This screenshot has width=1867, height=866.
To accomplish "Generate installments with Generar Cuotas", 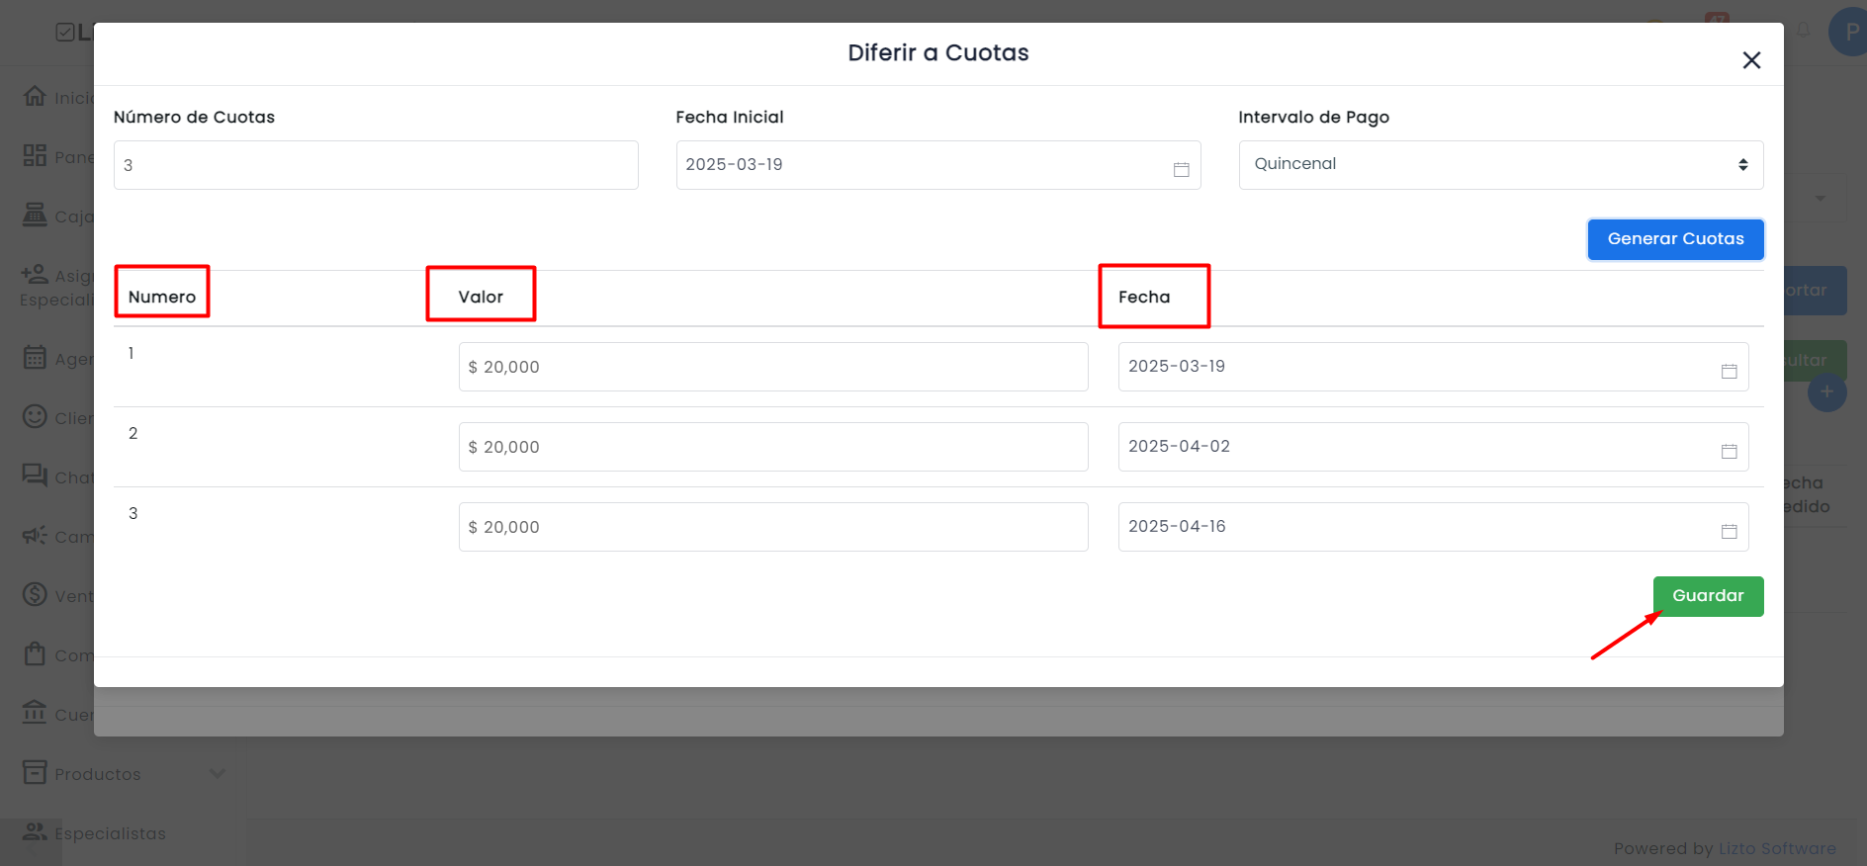I will (1675, 239).
